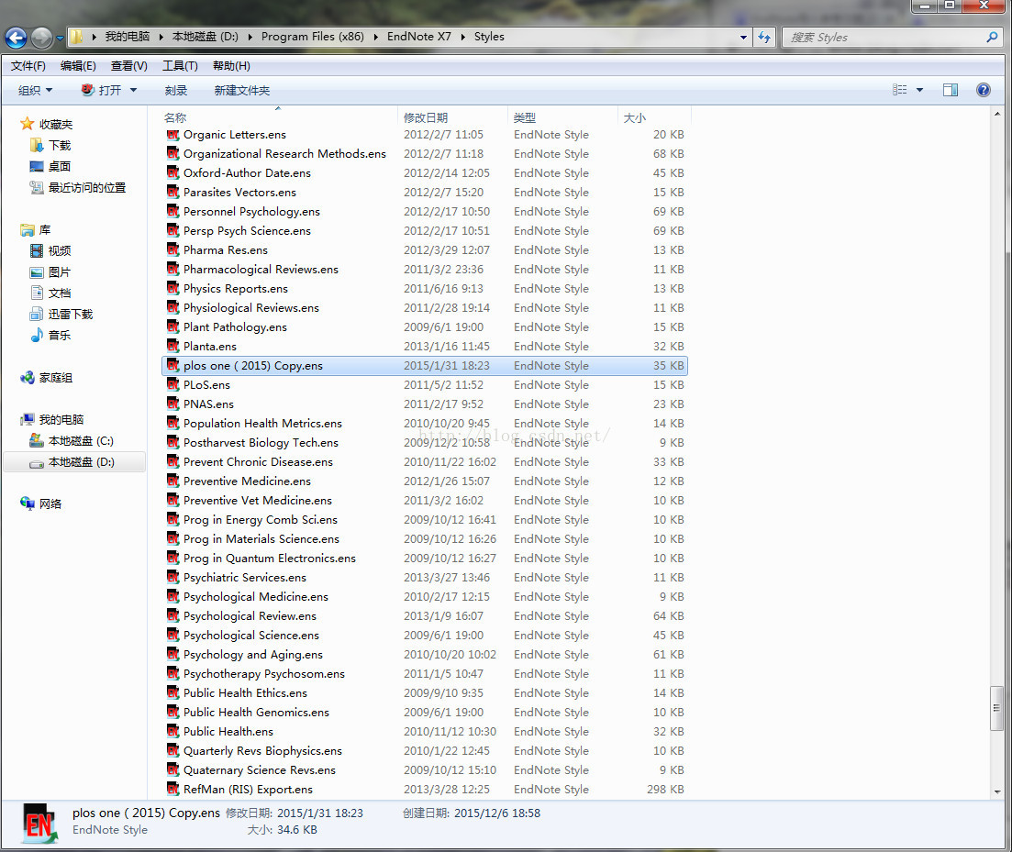The width and height of the screenshot is (1012, 852).
Task: Click the Desktop icon in sidebar
Action: coord(37,166)
